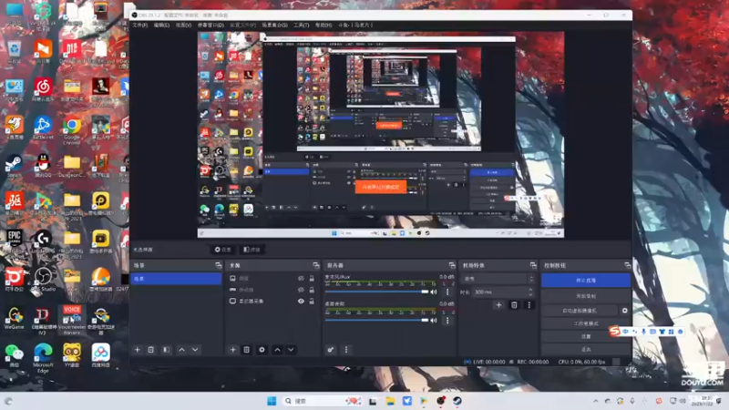Open virtual camera settings gear icon
The width and height of the screenshot is (729, 410).
(624, 310)
